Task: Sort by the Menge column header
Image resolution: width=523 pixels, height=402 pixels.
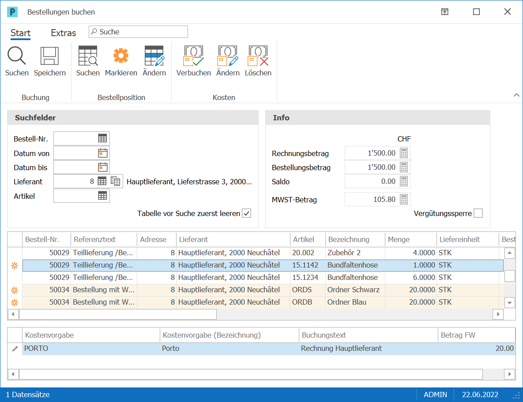Action: pos(410,239)
